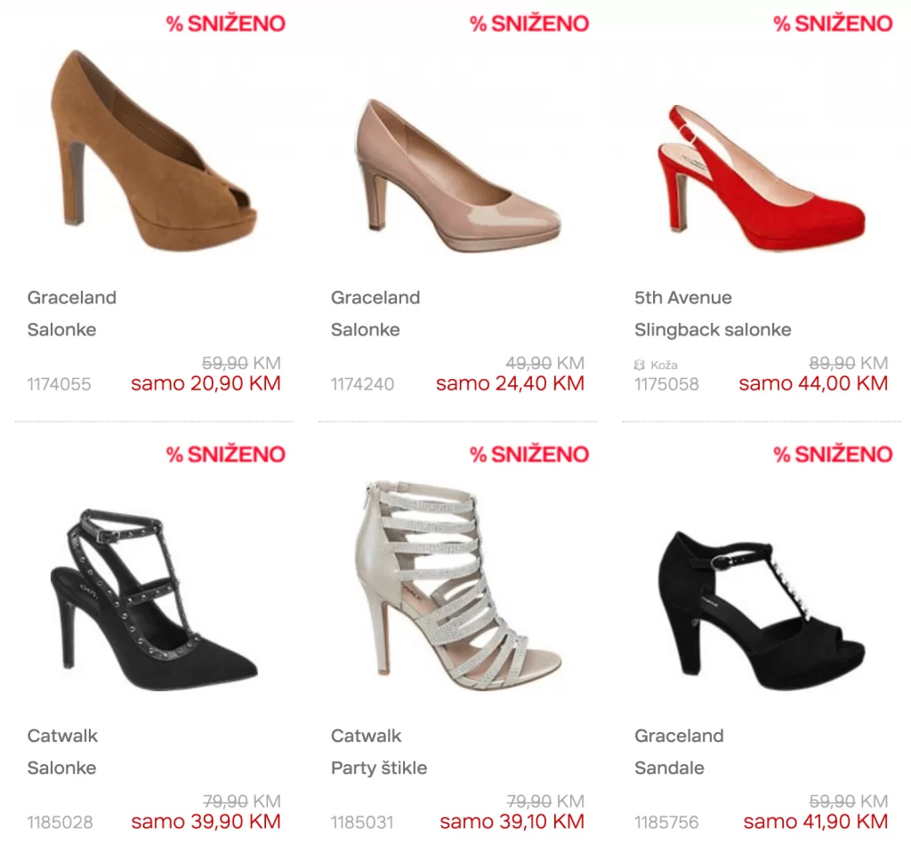Select the 5th Avenue brand name
Image resolution: width=911 pixels, height=853 pixels.
point(682,297)
